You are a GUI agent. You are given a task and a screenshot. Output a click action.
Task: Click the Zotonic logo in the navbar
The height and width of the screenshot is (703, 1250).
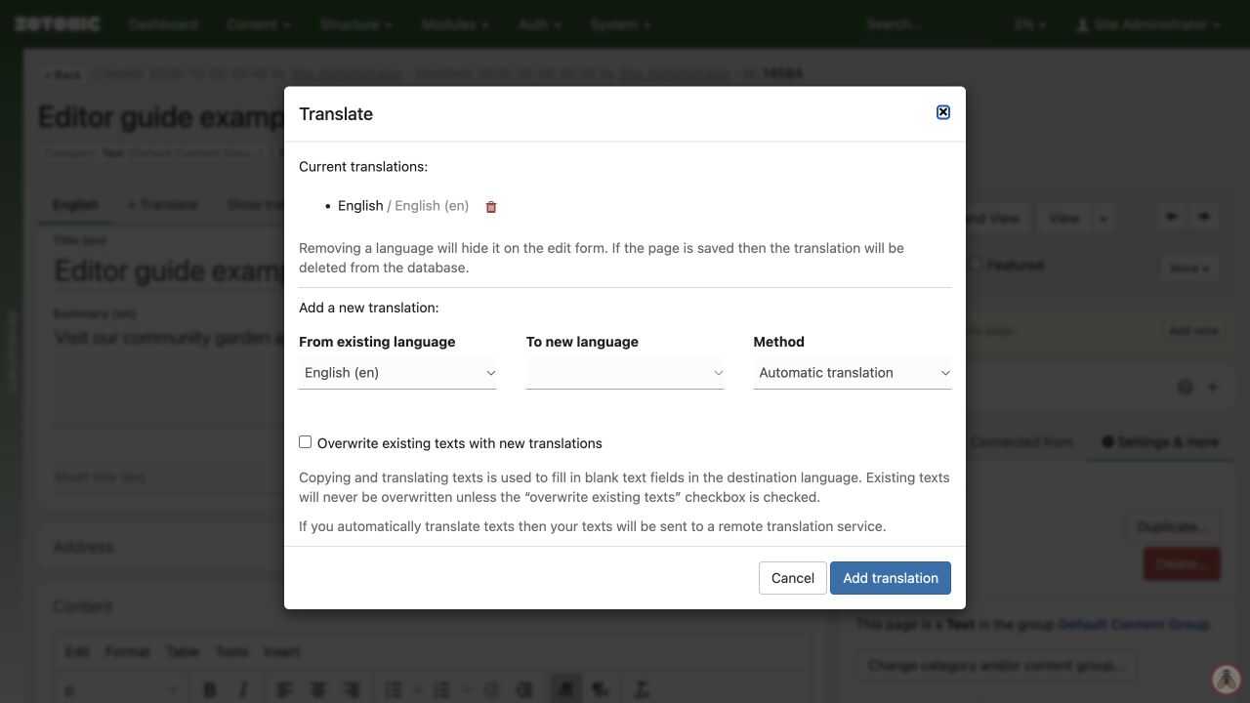[57, 24]
